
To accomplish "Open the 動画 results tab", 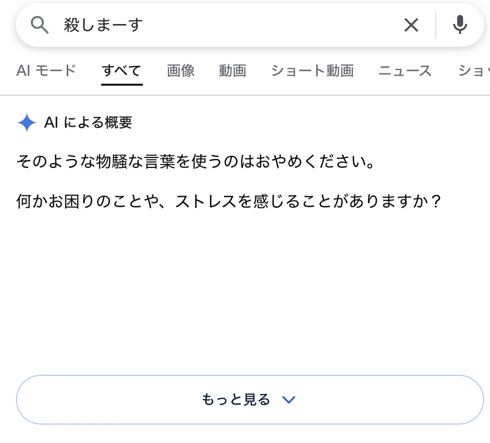I will (233, 71).
